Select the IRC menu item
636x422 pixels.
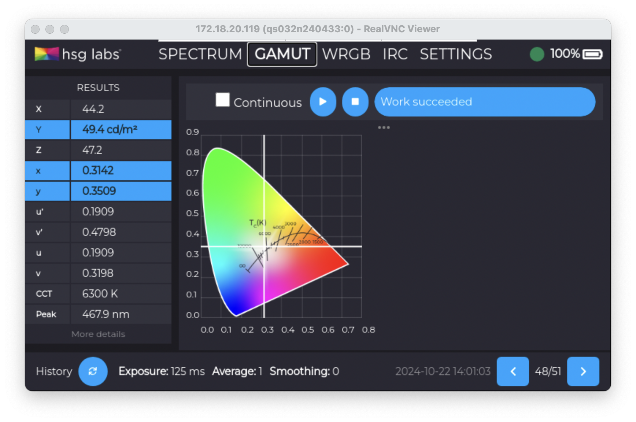coord(395,54)
